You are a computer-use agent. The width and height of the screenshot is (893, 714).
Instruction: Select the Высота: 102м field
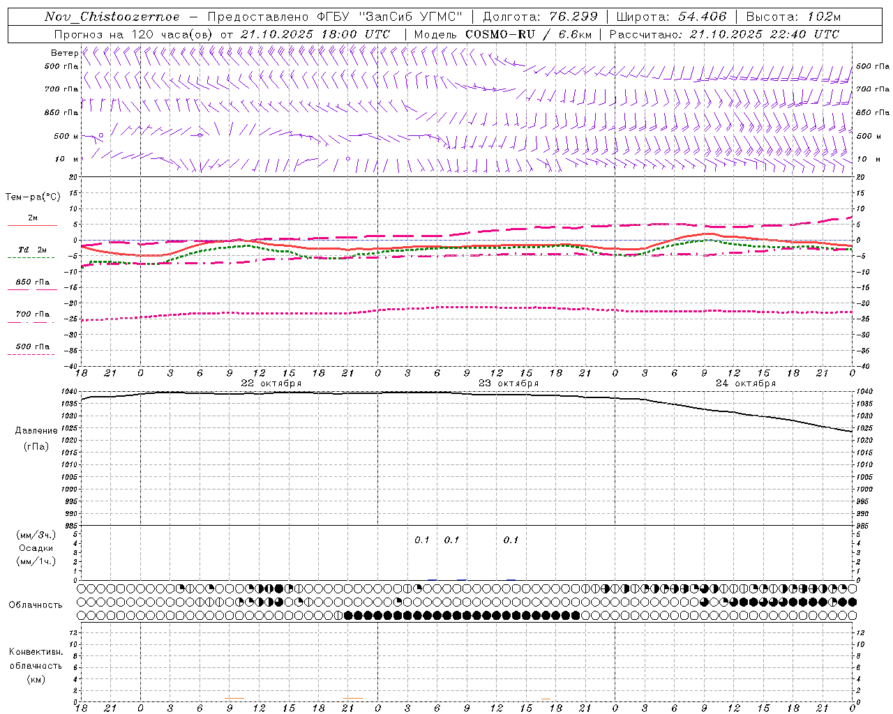tap(793, 17)
